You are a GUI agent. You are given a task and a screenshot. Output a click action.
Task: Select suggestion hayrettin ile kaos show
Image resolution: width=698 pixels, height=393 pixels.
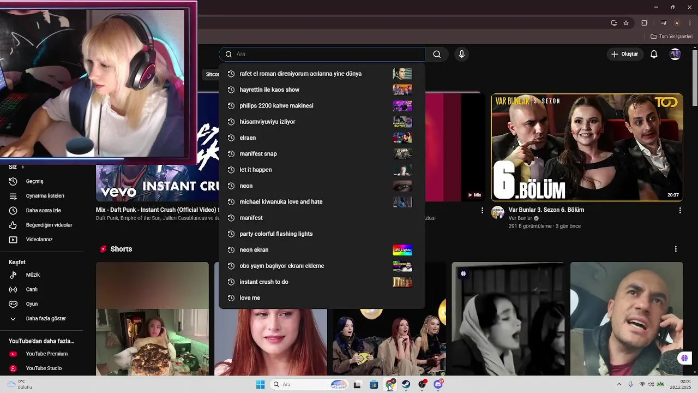point(322,90)
